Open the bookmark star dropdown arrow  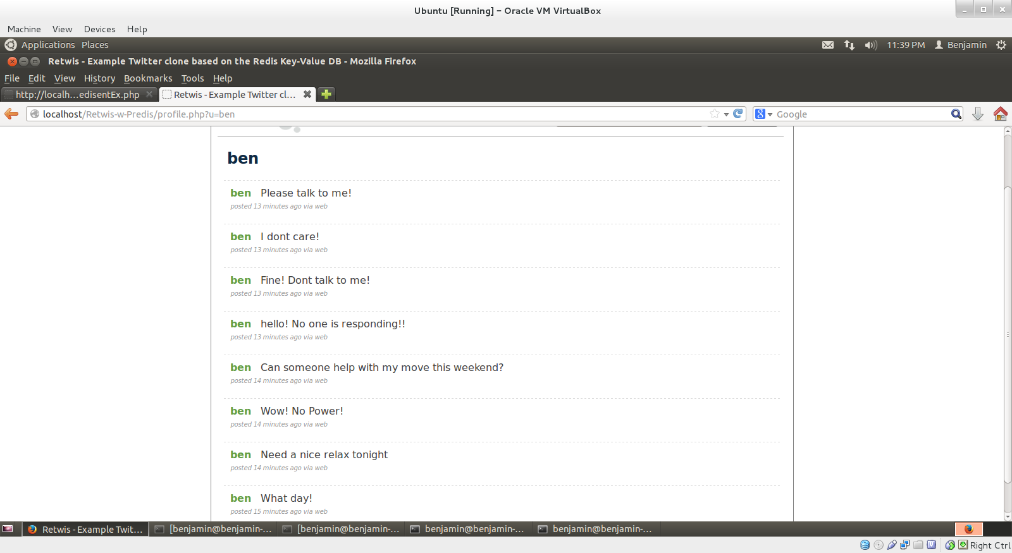pyautogui.click(x=726, y=114)
